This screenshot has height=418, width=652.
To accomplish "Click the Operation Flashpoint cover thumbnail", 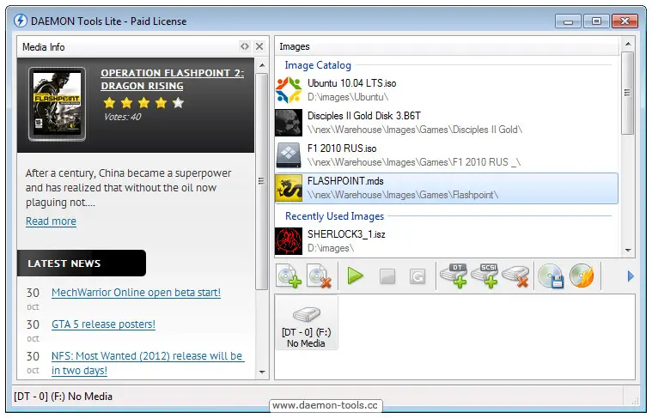I will [x=57, y=105].
